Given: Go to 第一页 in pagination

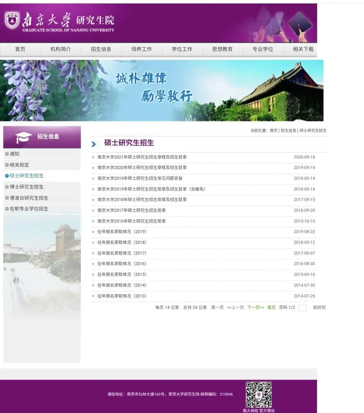Looking at the screenshot, I should point(217,307).
